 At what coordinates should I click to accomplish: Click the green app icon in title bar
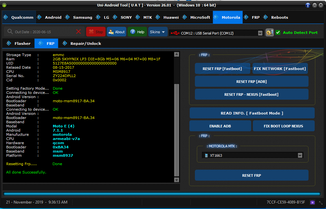4,5
